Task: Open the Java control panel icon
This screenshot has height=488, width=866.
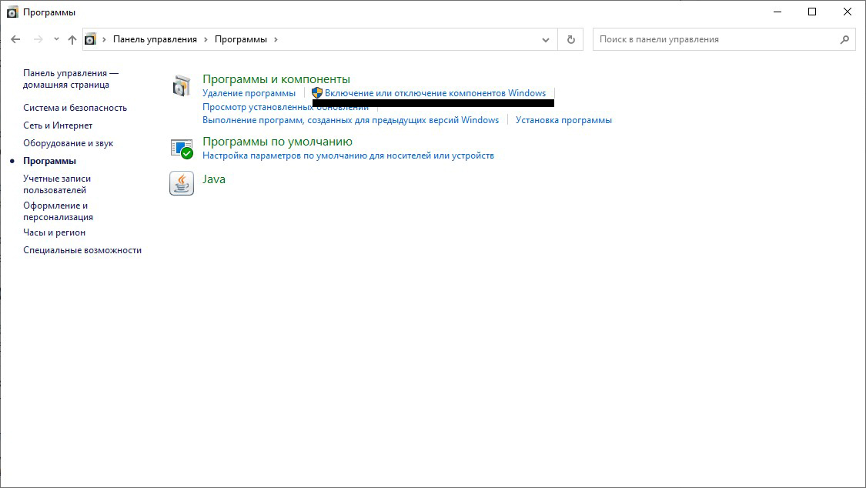Action: point(182,183)
